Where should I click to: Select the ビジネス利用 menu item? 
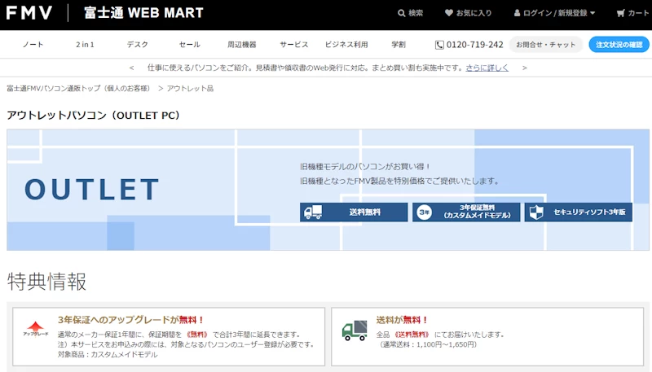pos(346,45)
